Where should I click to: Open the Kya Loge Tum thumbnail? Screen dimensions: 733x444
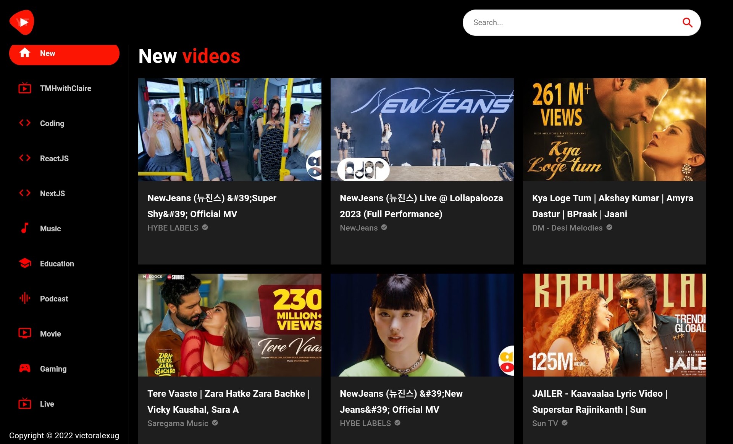(x=615, y=130)
